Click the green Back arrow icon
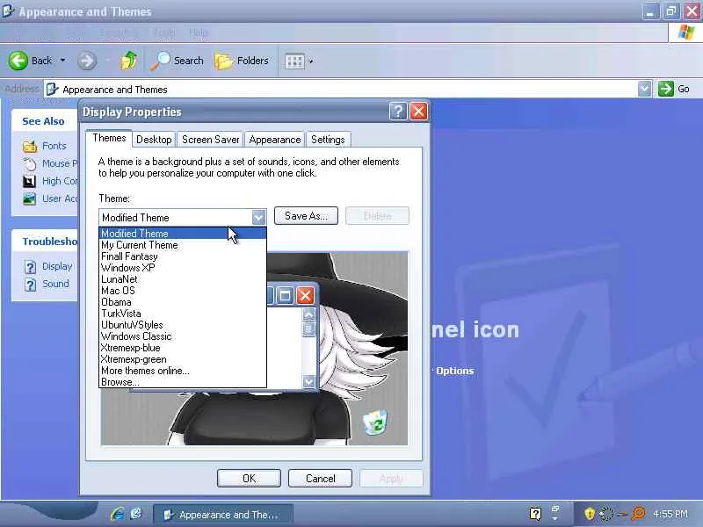This screenshot has height=527, width=703. tap(18, 61)
